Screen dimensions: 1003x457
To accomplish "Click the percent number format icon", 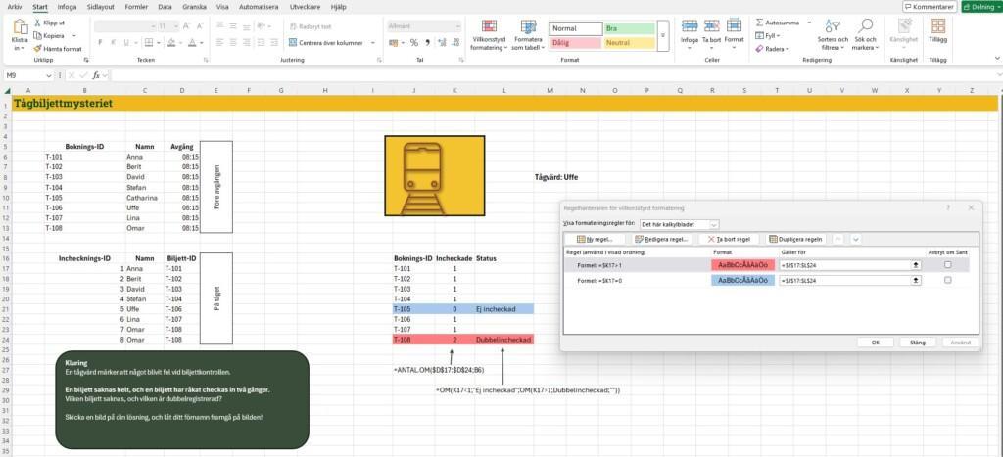I will [414, 43].
